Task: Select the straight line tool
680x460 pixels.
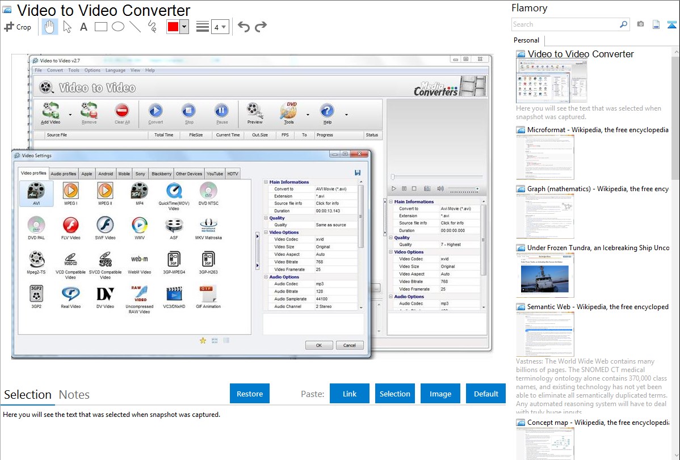Action: (135, 27)
